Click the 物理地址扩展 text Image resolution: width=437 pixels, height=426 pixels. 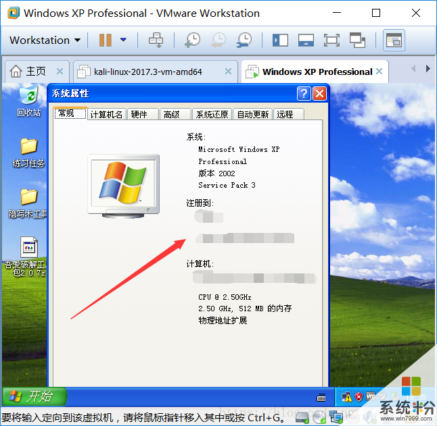pyautogui.click(x=223, y=321)
